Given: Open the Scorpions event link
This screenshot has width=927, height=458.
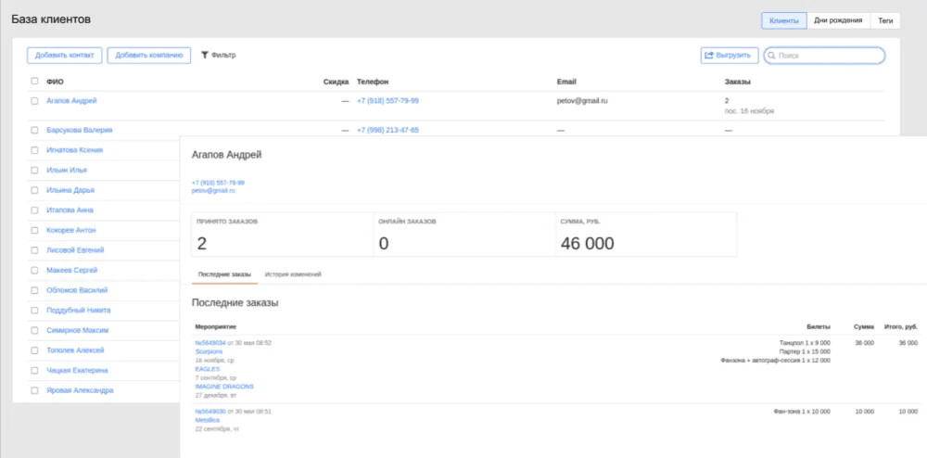Looking at the screenshot, I should point(209,351).
